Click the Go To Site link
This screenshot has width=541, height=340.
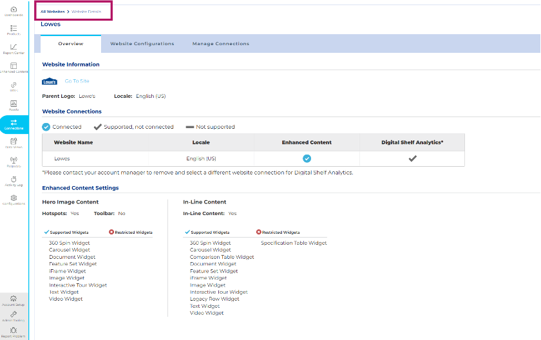(x=77, y=81)
